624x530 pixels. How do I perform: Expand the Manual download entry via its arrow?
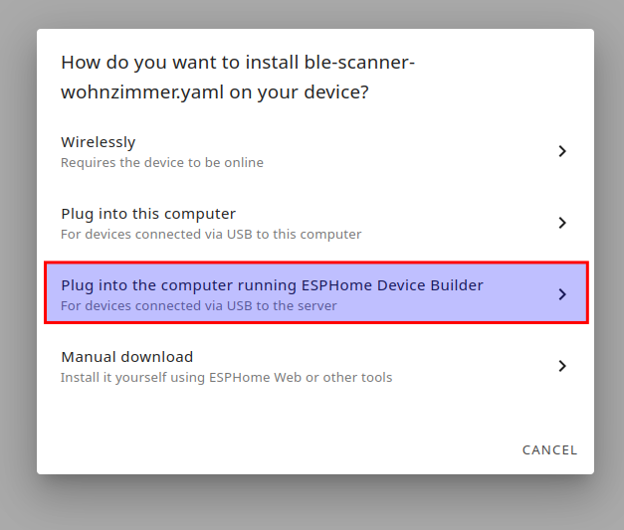pos(562,366)
